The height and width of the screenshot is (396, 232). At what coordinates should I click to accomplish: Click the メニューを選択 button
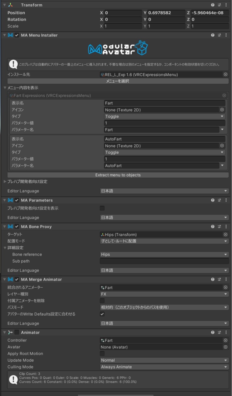coord(117,81)
